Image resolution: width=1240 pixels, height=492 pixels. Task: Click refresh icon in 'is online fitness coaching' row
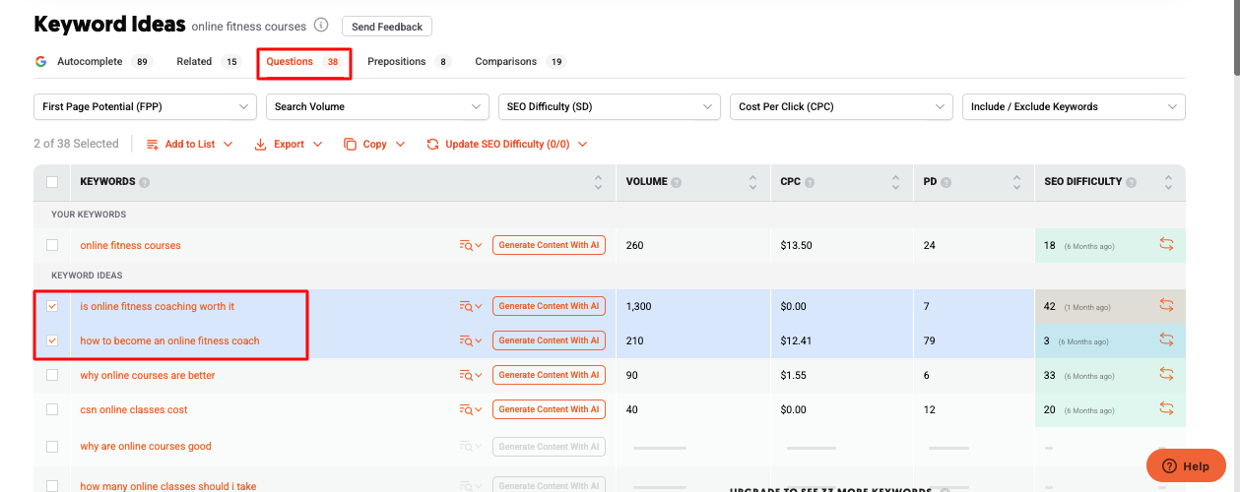(1166, 306)
